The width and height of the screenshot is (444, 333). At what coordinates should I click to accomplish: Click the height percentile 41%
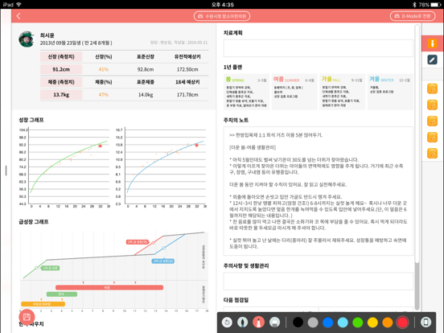coord(104,69)
